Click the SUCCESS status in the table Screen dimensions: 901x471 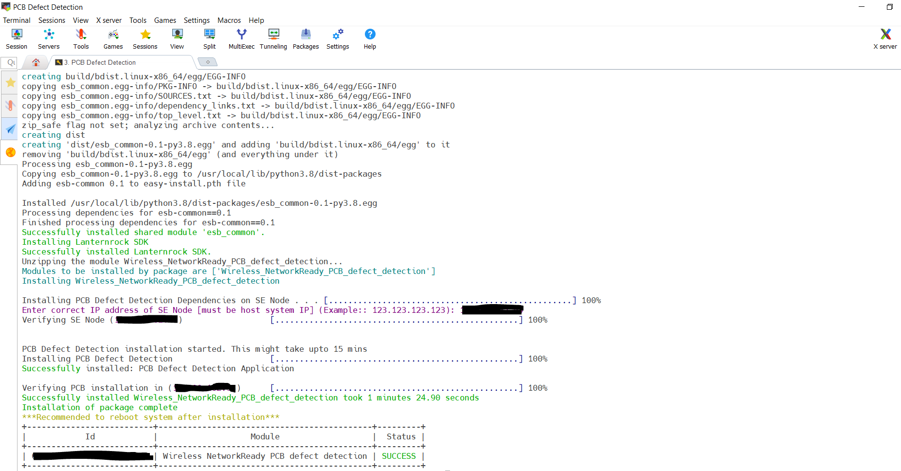click(399, 456)
